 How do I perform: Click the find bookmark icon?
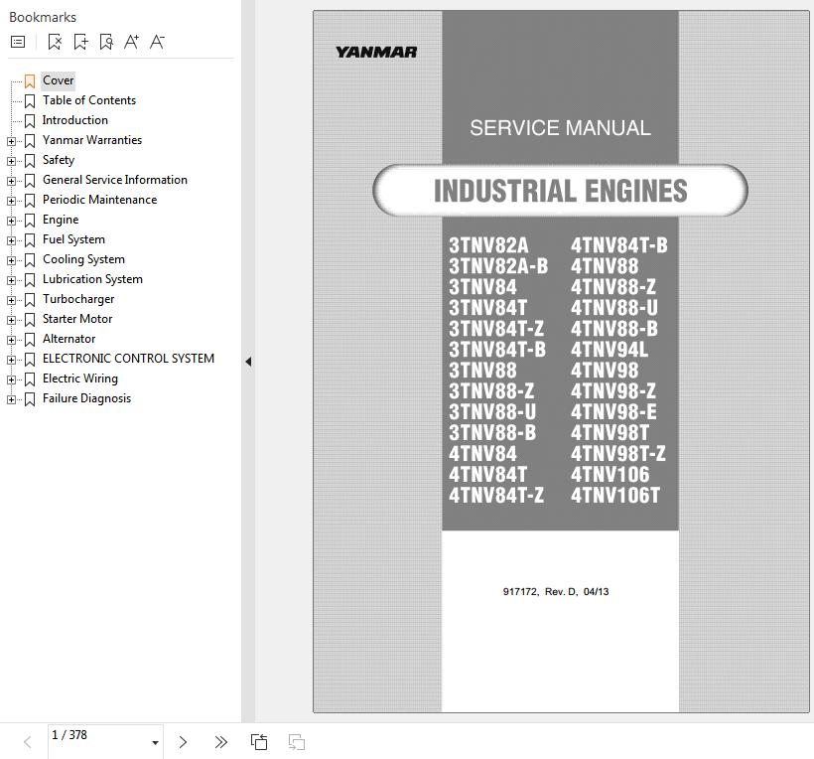tap(106, 42)
